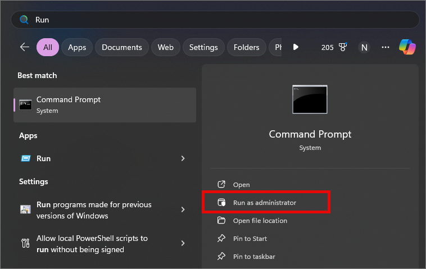This screenshot has width=426, height=269.
Task: Click the compatibility troubleshooter icon
Action: pos(25,209)
